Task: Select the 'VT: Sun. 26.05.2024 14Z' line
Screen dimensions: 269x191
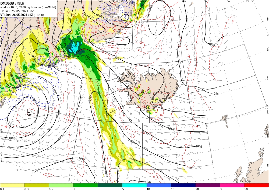Action: tap(17, 15)
